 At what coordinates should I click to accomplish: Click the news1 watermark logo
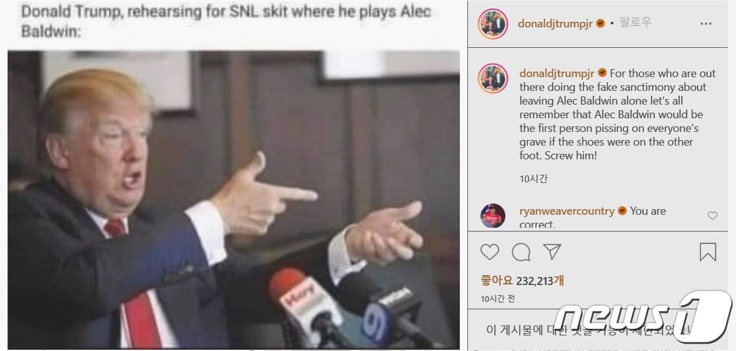coord(643,317)
